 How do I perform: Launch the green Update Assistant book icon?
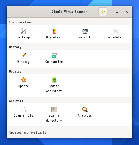click(54, 80)
